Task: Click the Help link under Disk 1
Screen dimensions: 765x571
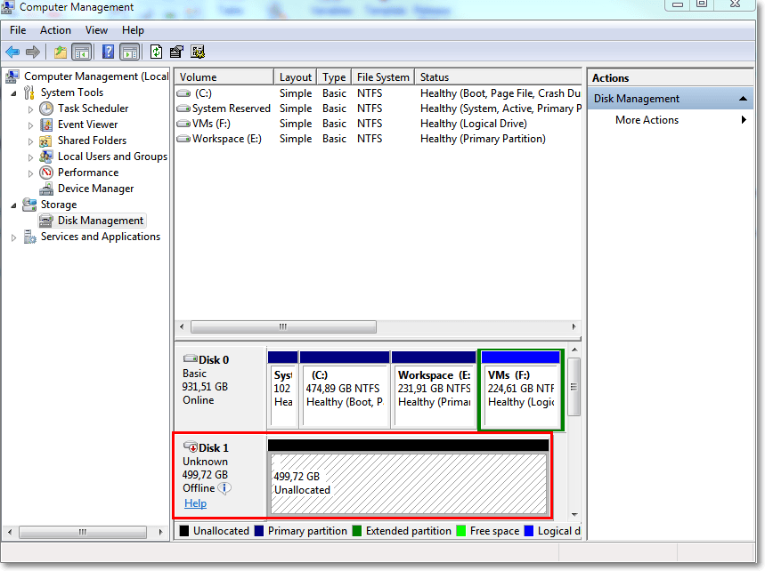Action: click(195, 503)
